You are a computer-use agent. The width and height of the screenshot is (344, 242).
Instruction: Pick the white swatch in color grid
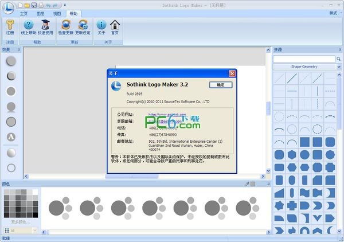pyautogui.click(x=35, y=192)
